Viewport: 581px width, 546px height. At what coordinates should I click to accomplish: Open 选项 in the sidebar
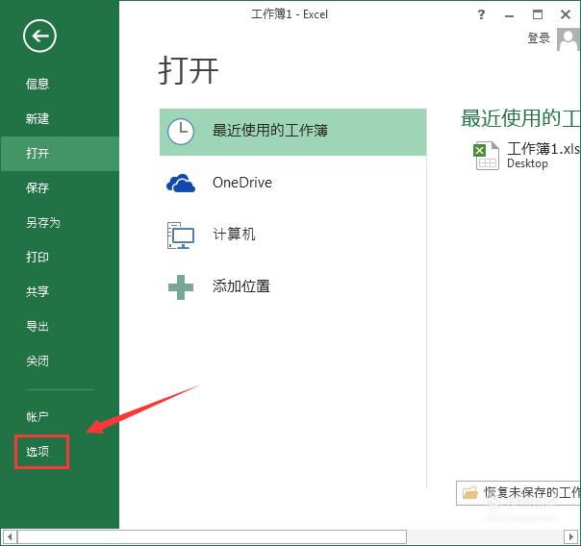[38, 452]
